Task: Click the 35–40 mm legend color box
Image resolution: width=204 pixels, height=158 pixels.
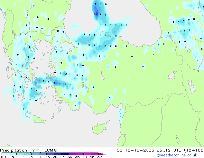Action: [x=79, y=154]
